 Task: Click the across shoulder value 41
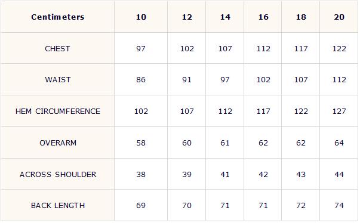(225, 175)
